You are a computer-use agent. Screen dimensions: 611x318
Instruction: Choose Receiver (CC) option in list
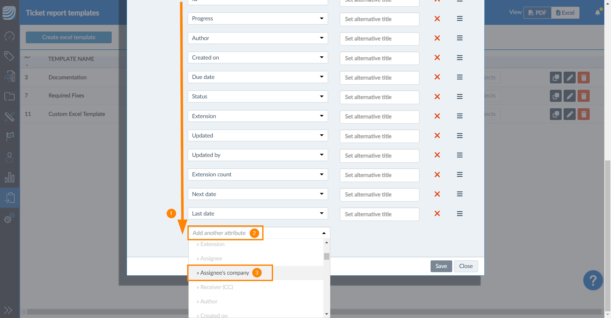216,287
